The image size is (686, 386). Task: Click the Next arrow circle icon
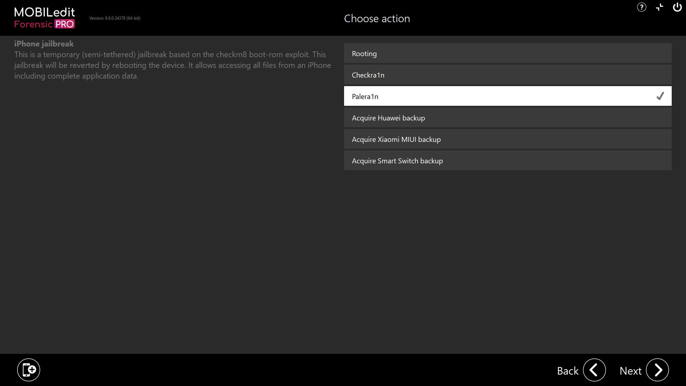[657, 370]
